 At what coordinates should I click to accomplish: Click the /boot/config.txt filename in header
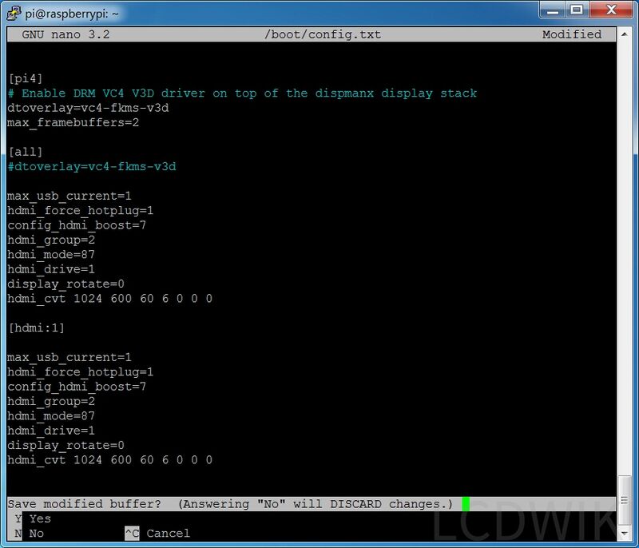point(322,34)
